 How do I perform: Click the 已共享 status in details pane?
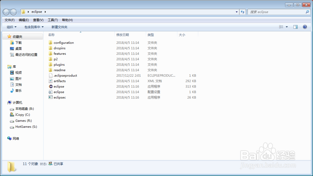(x=58, y=163)
